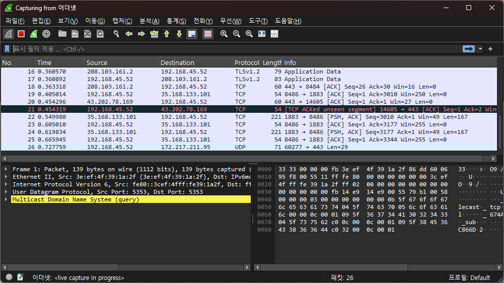Image resolution: width=504 pixels, height=283 pixels.
Task: Reload the capture file icon
Action: coord(100,34)
